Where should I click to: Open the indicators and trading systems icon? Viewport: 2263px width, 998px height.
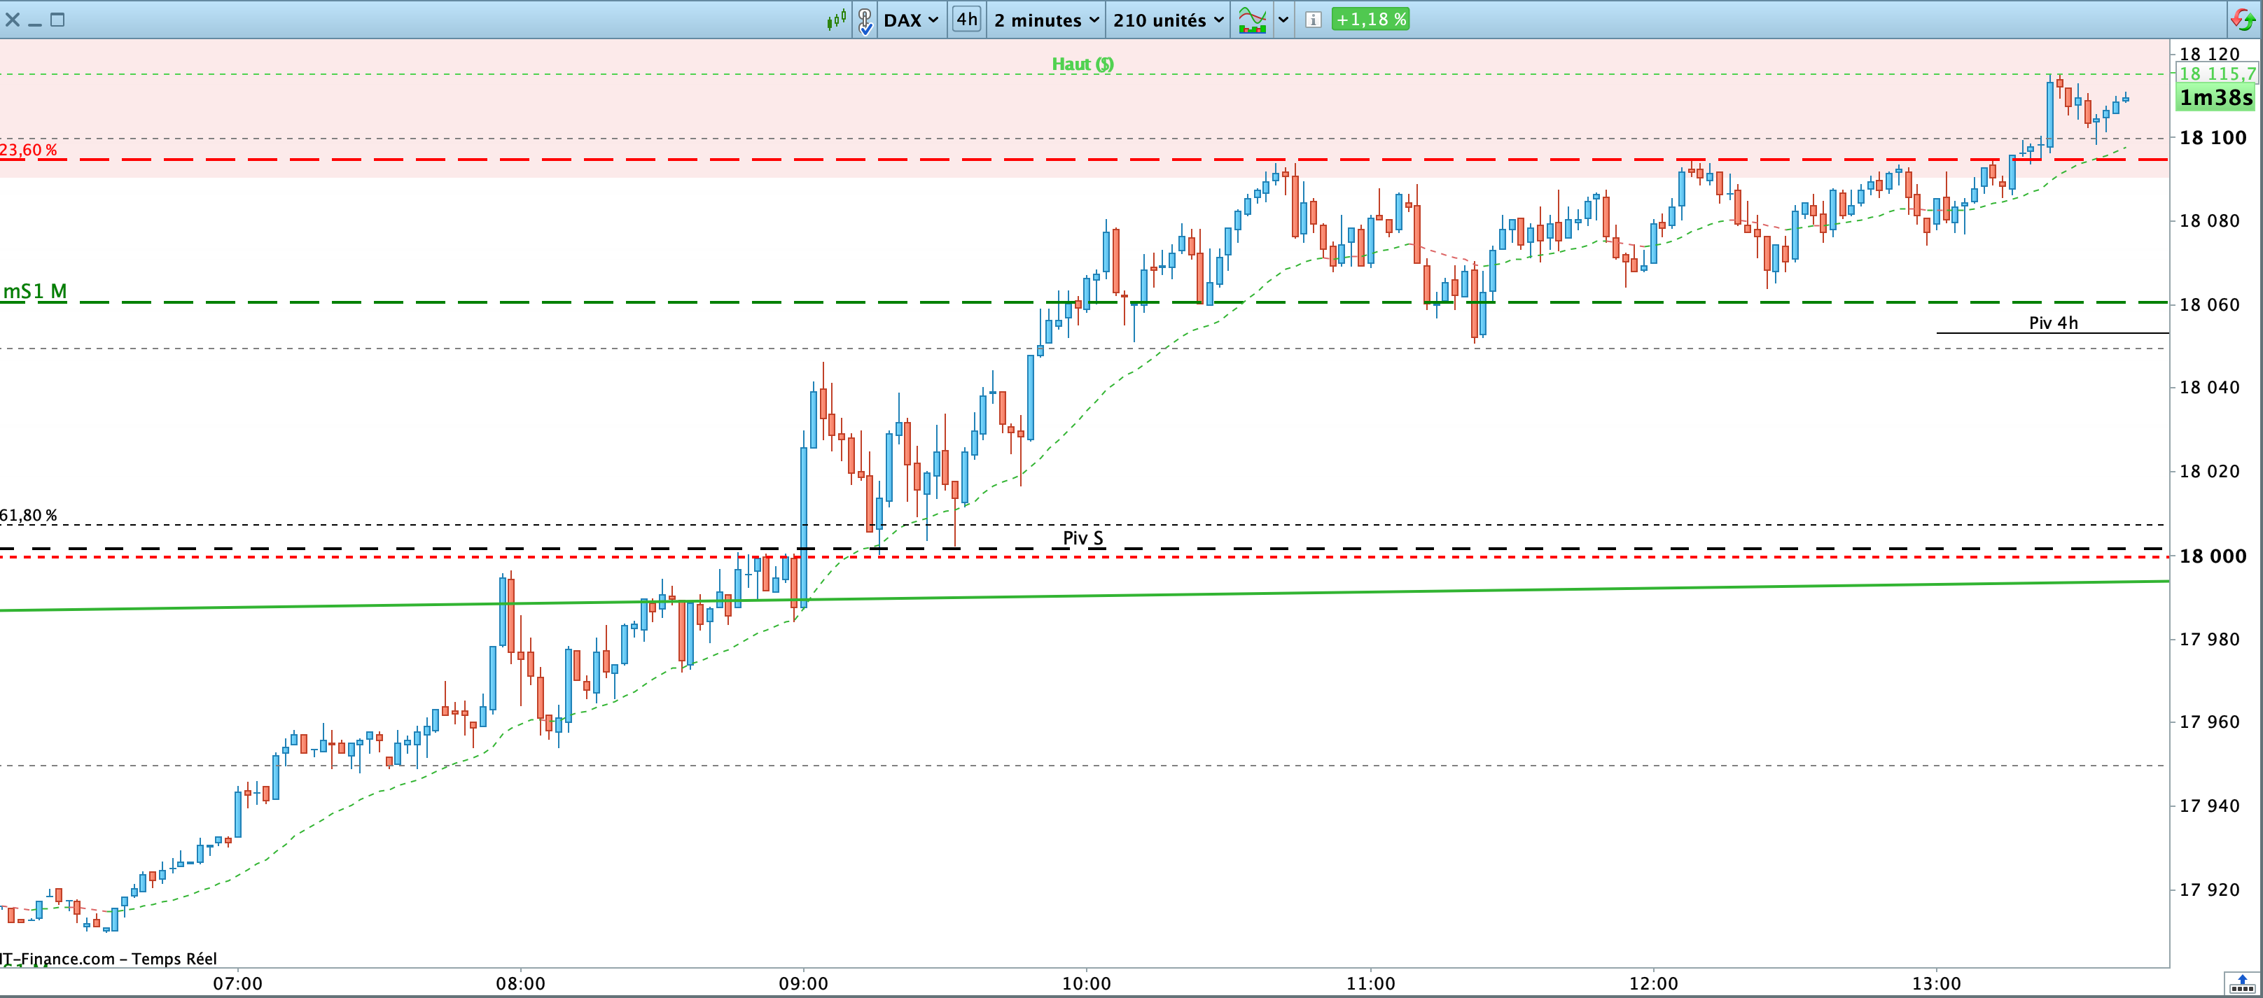pos(1252,20)
